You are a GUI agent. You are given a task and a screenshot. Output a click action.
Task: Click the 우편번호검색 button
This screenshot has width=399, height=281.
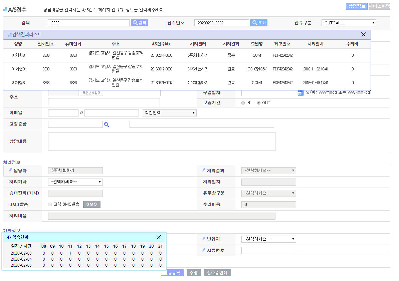point(91,93)
